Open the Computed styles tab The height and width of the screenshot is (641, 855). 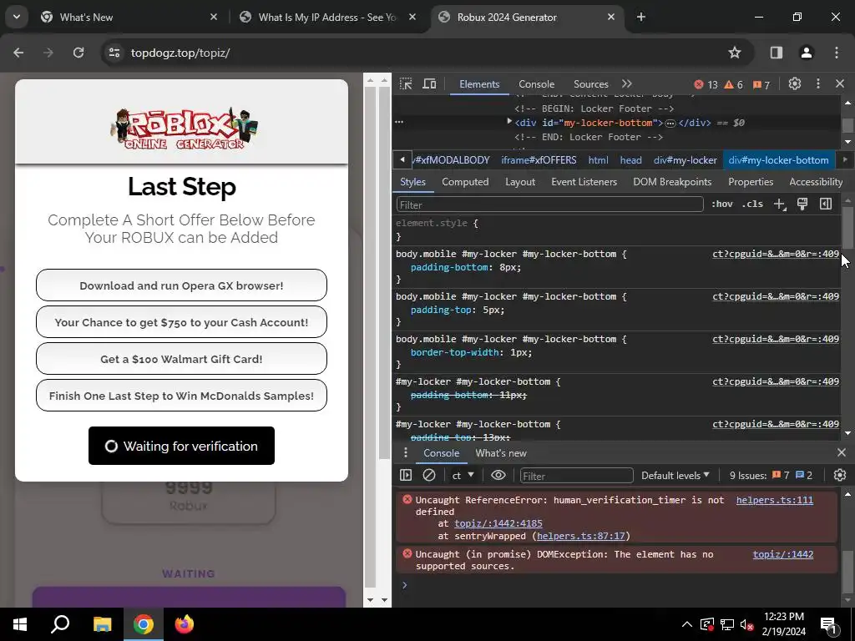click(x=465, y=181)
